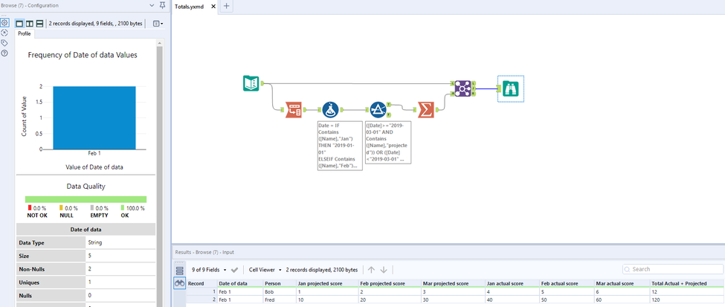The height and width of the screenshot is (307, 725).
Task: Select the Filter tool node
Action: pos(378,109)
